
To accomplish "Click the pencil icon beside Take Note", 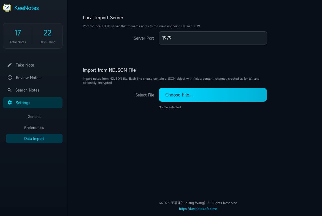I will click(10, 65).
